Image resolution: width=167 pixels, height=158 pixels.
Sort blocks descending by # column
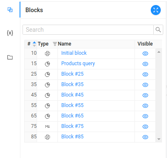pyautogui.click(x=34, y=46)
